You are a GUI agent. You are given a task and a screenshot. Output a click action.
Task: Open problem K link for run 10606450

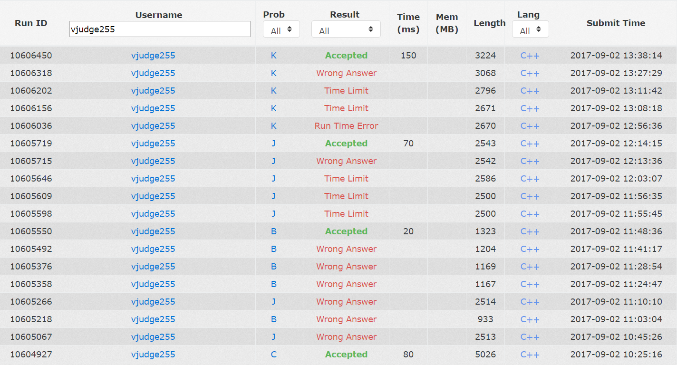[x=273, y=56]
